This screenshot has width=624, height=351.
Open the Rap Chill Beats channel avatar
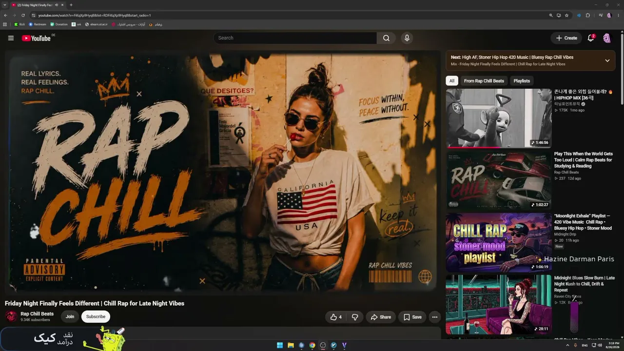coord(11,316)
